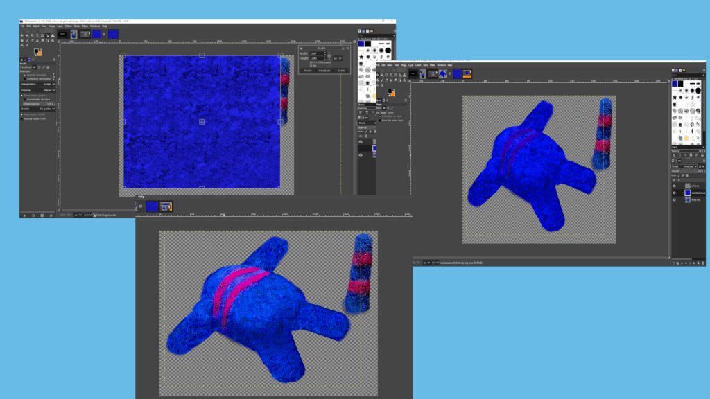Set transform target to path in Scale options
Viewport: 710px width, 399px height.
[44, 67]
